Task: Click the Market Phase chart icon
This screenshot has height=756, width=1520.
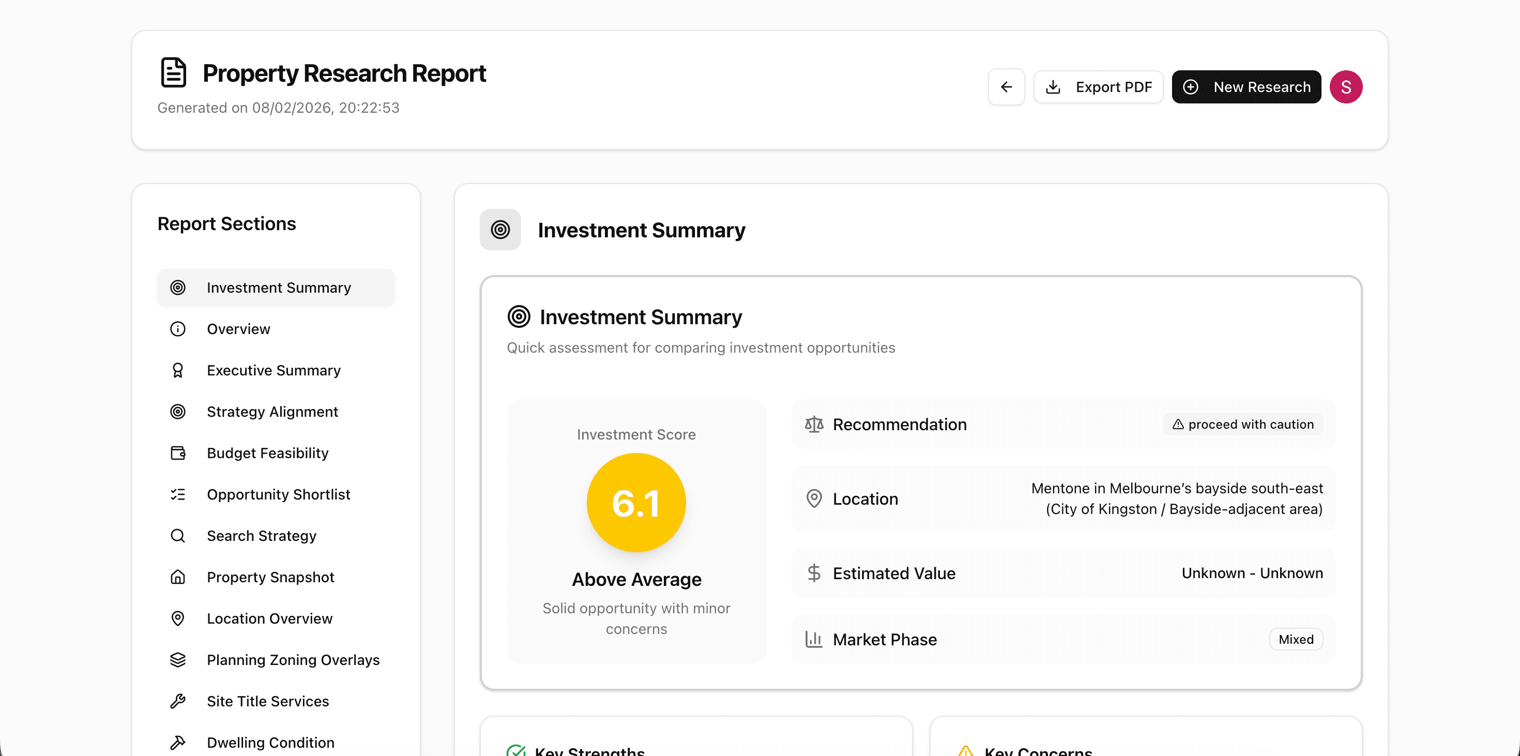Action: click(814, 639)
